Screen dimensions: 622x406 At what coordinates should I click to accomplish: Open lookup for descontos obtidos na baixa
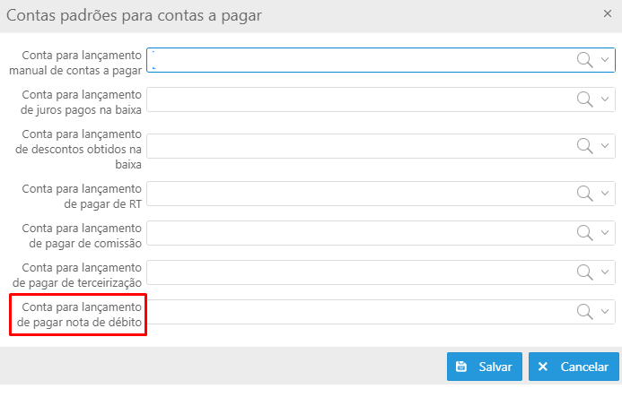[x=584, y=146]
